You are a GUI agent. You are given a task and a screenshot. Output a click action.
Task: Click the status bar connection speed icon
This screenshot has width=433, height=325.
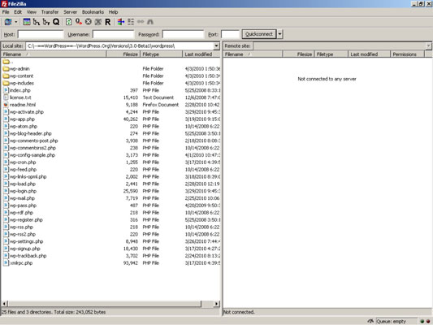click(x=370, y=321)
